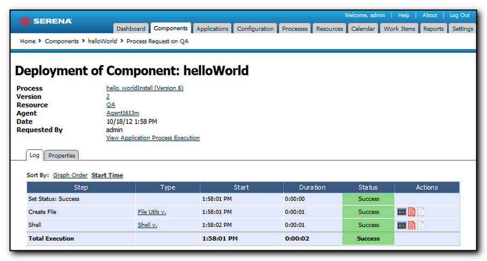
Task: Open version 2 link
Action: (108, 97)
